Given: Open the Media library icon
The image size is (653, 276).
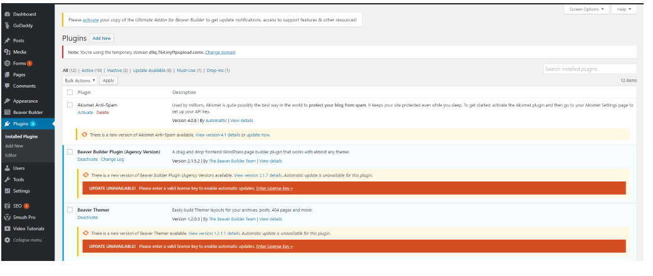Looking at the screenshot, I should click(7, 52).
